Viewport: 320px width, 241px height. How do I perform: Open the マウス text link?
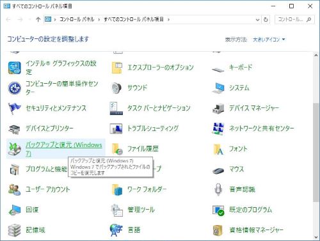pyautogui.click(x=236, y=169)
